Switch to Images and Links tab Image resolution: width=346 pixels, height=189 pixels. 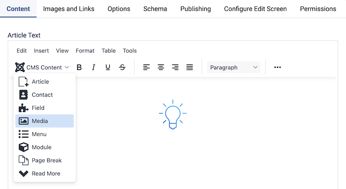click(69, 9)
